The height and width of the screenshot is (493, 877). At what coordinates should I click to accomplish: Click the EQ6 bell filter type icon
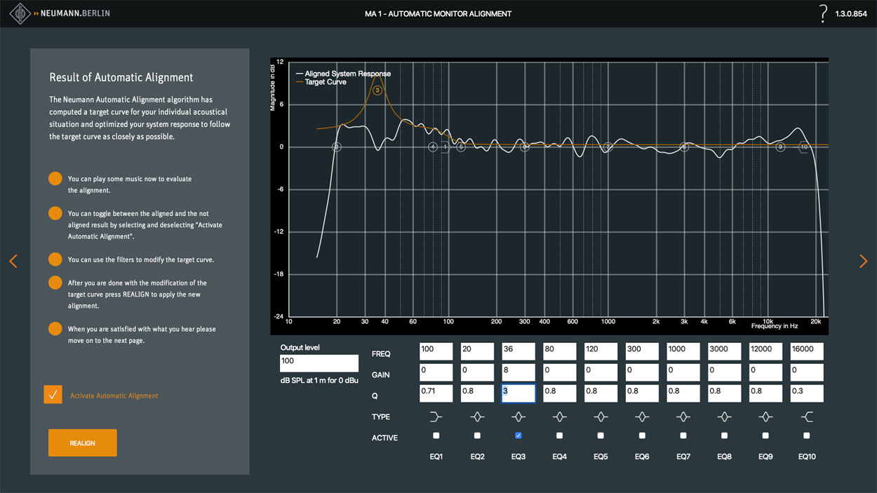(642, 417)
